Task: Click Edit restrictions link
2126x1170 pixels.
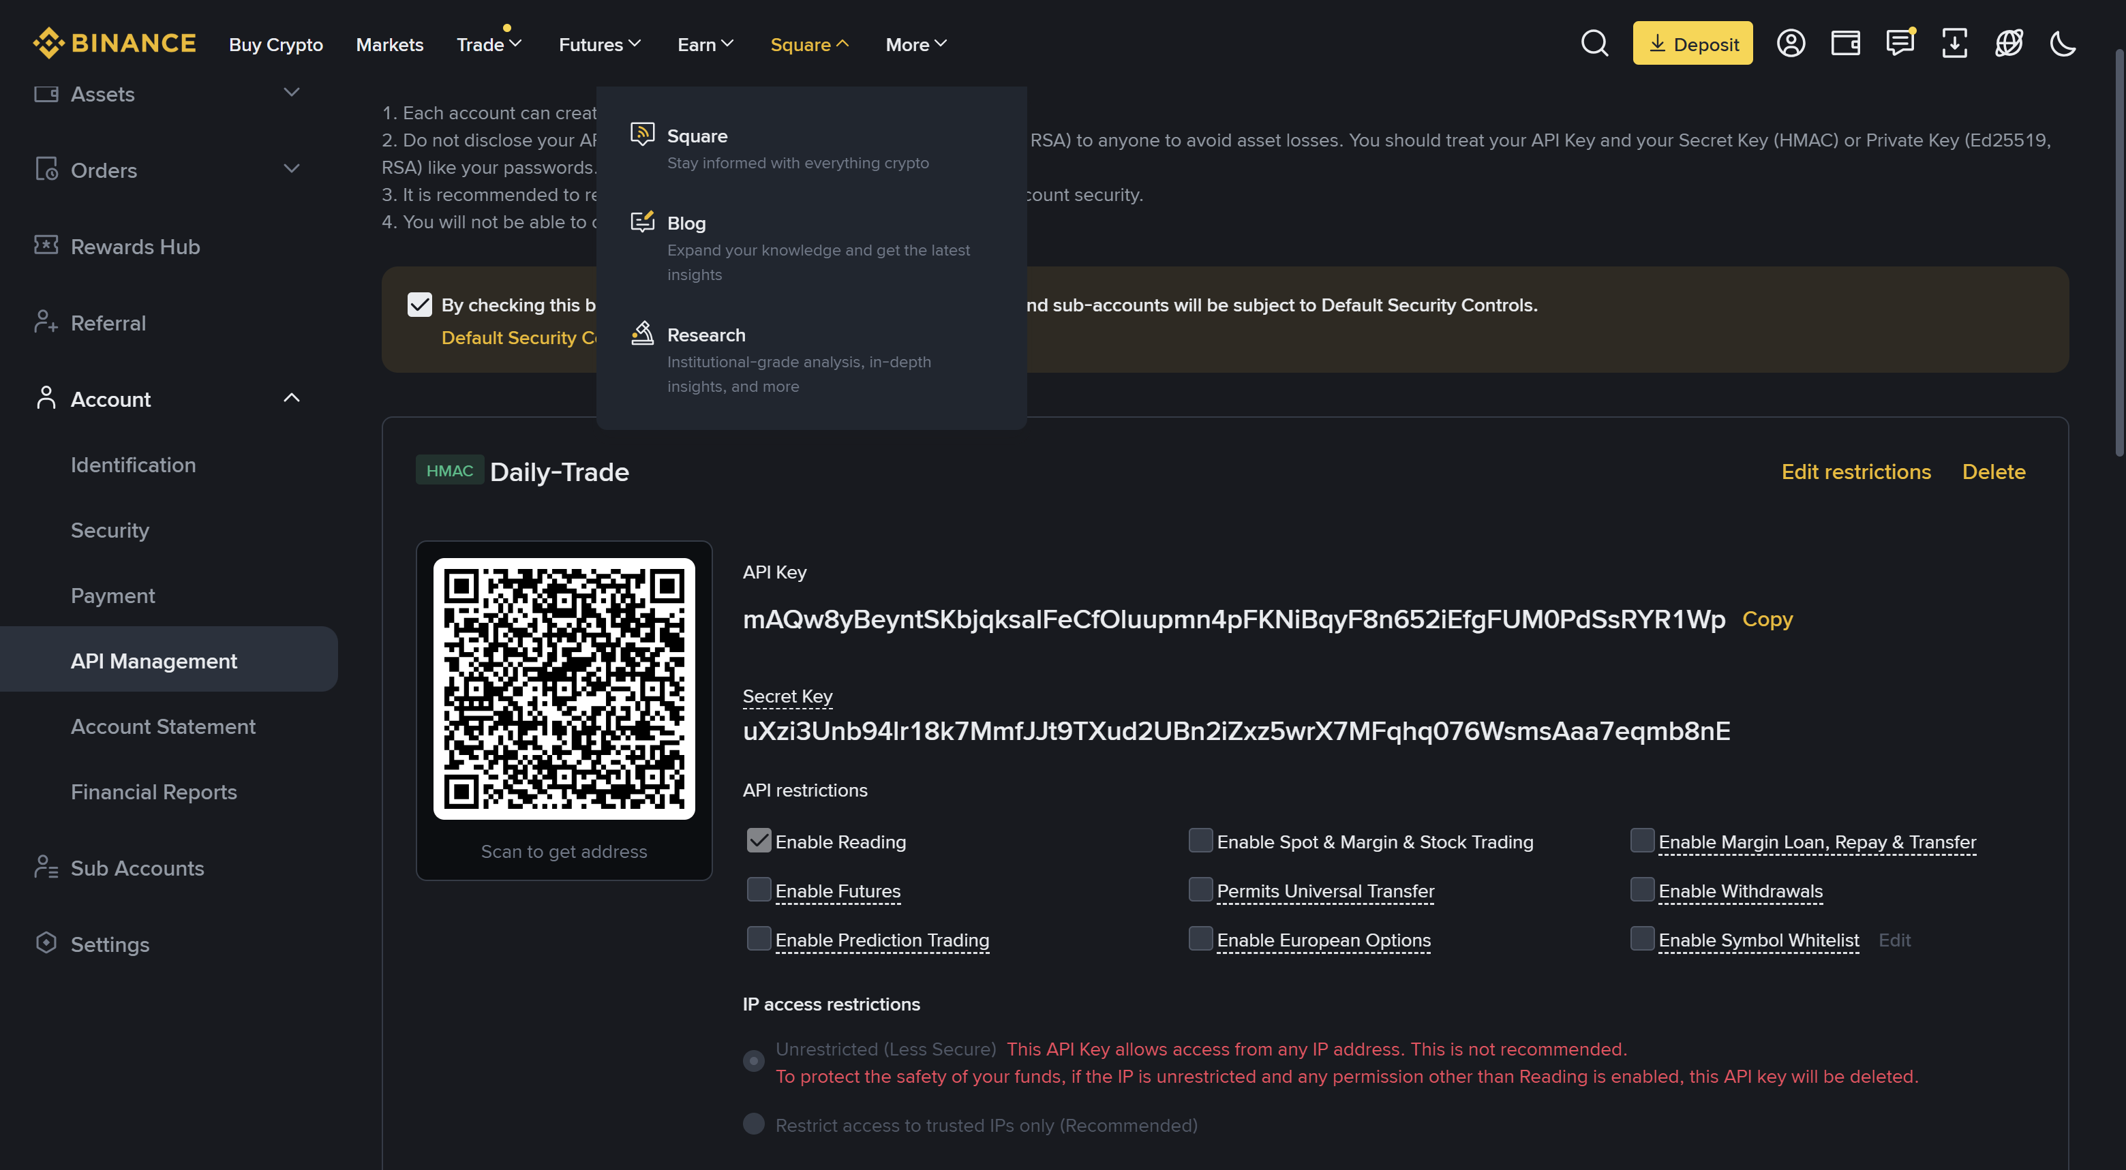Action: point(1855,471)
